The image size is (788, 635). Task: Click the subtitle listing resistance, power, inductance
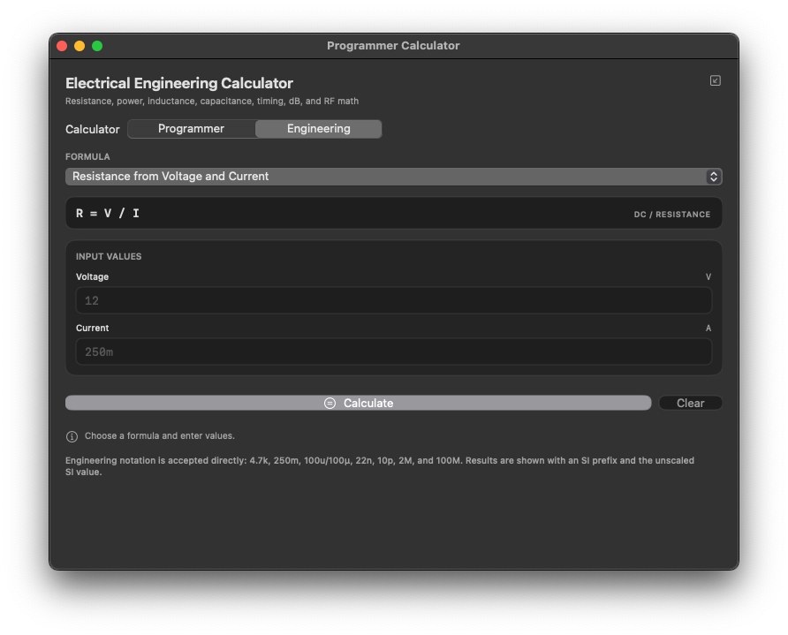211,101
